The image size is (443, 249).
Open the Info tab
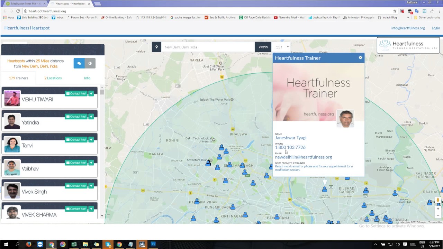click(87, 78)
